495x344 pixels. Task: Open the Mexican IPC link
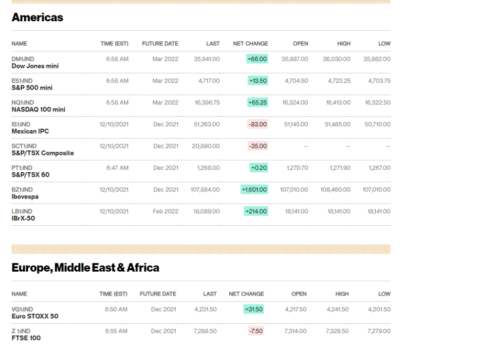point(30,131)
